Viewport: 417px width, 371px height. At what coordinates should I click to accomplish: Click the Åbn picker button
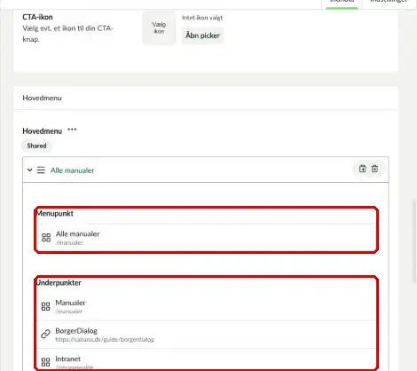point(202,36)
